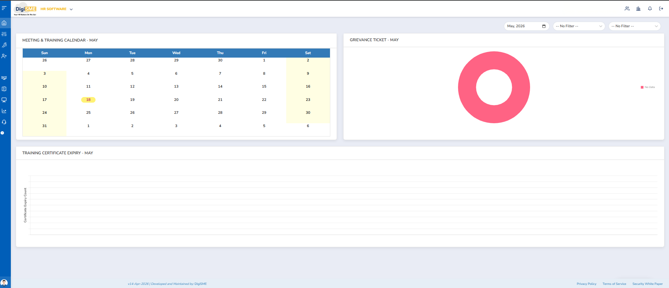Click the company building icon

click(x=638, y=9)
